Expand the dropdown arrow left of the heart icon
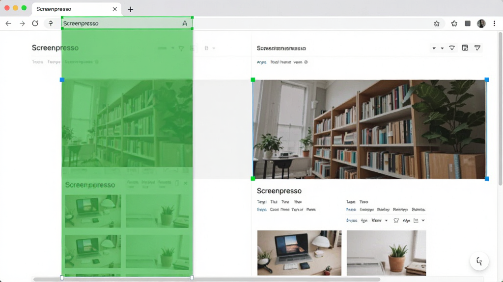 (x=386, y=221)
